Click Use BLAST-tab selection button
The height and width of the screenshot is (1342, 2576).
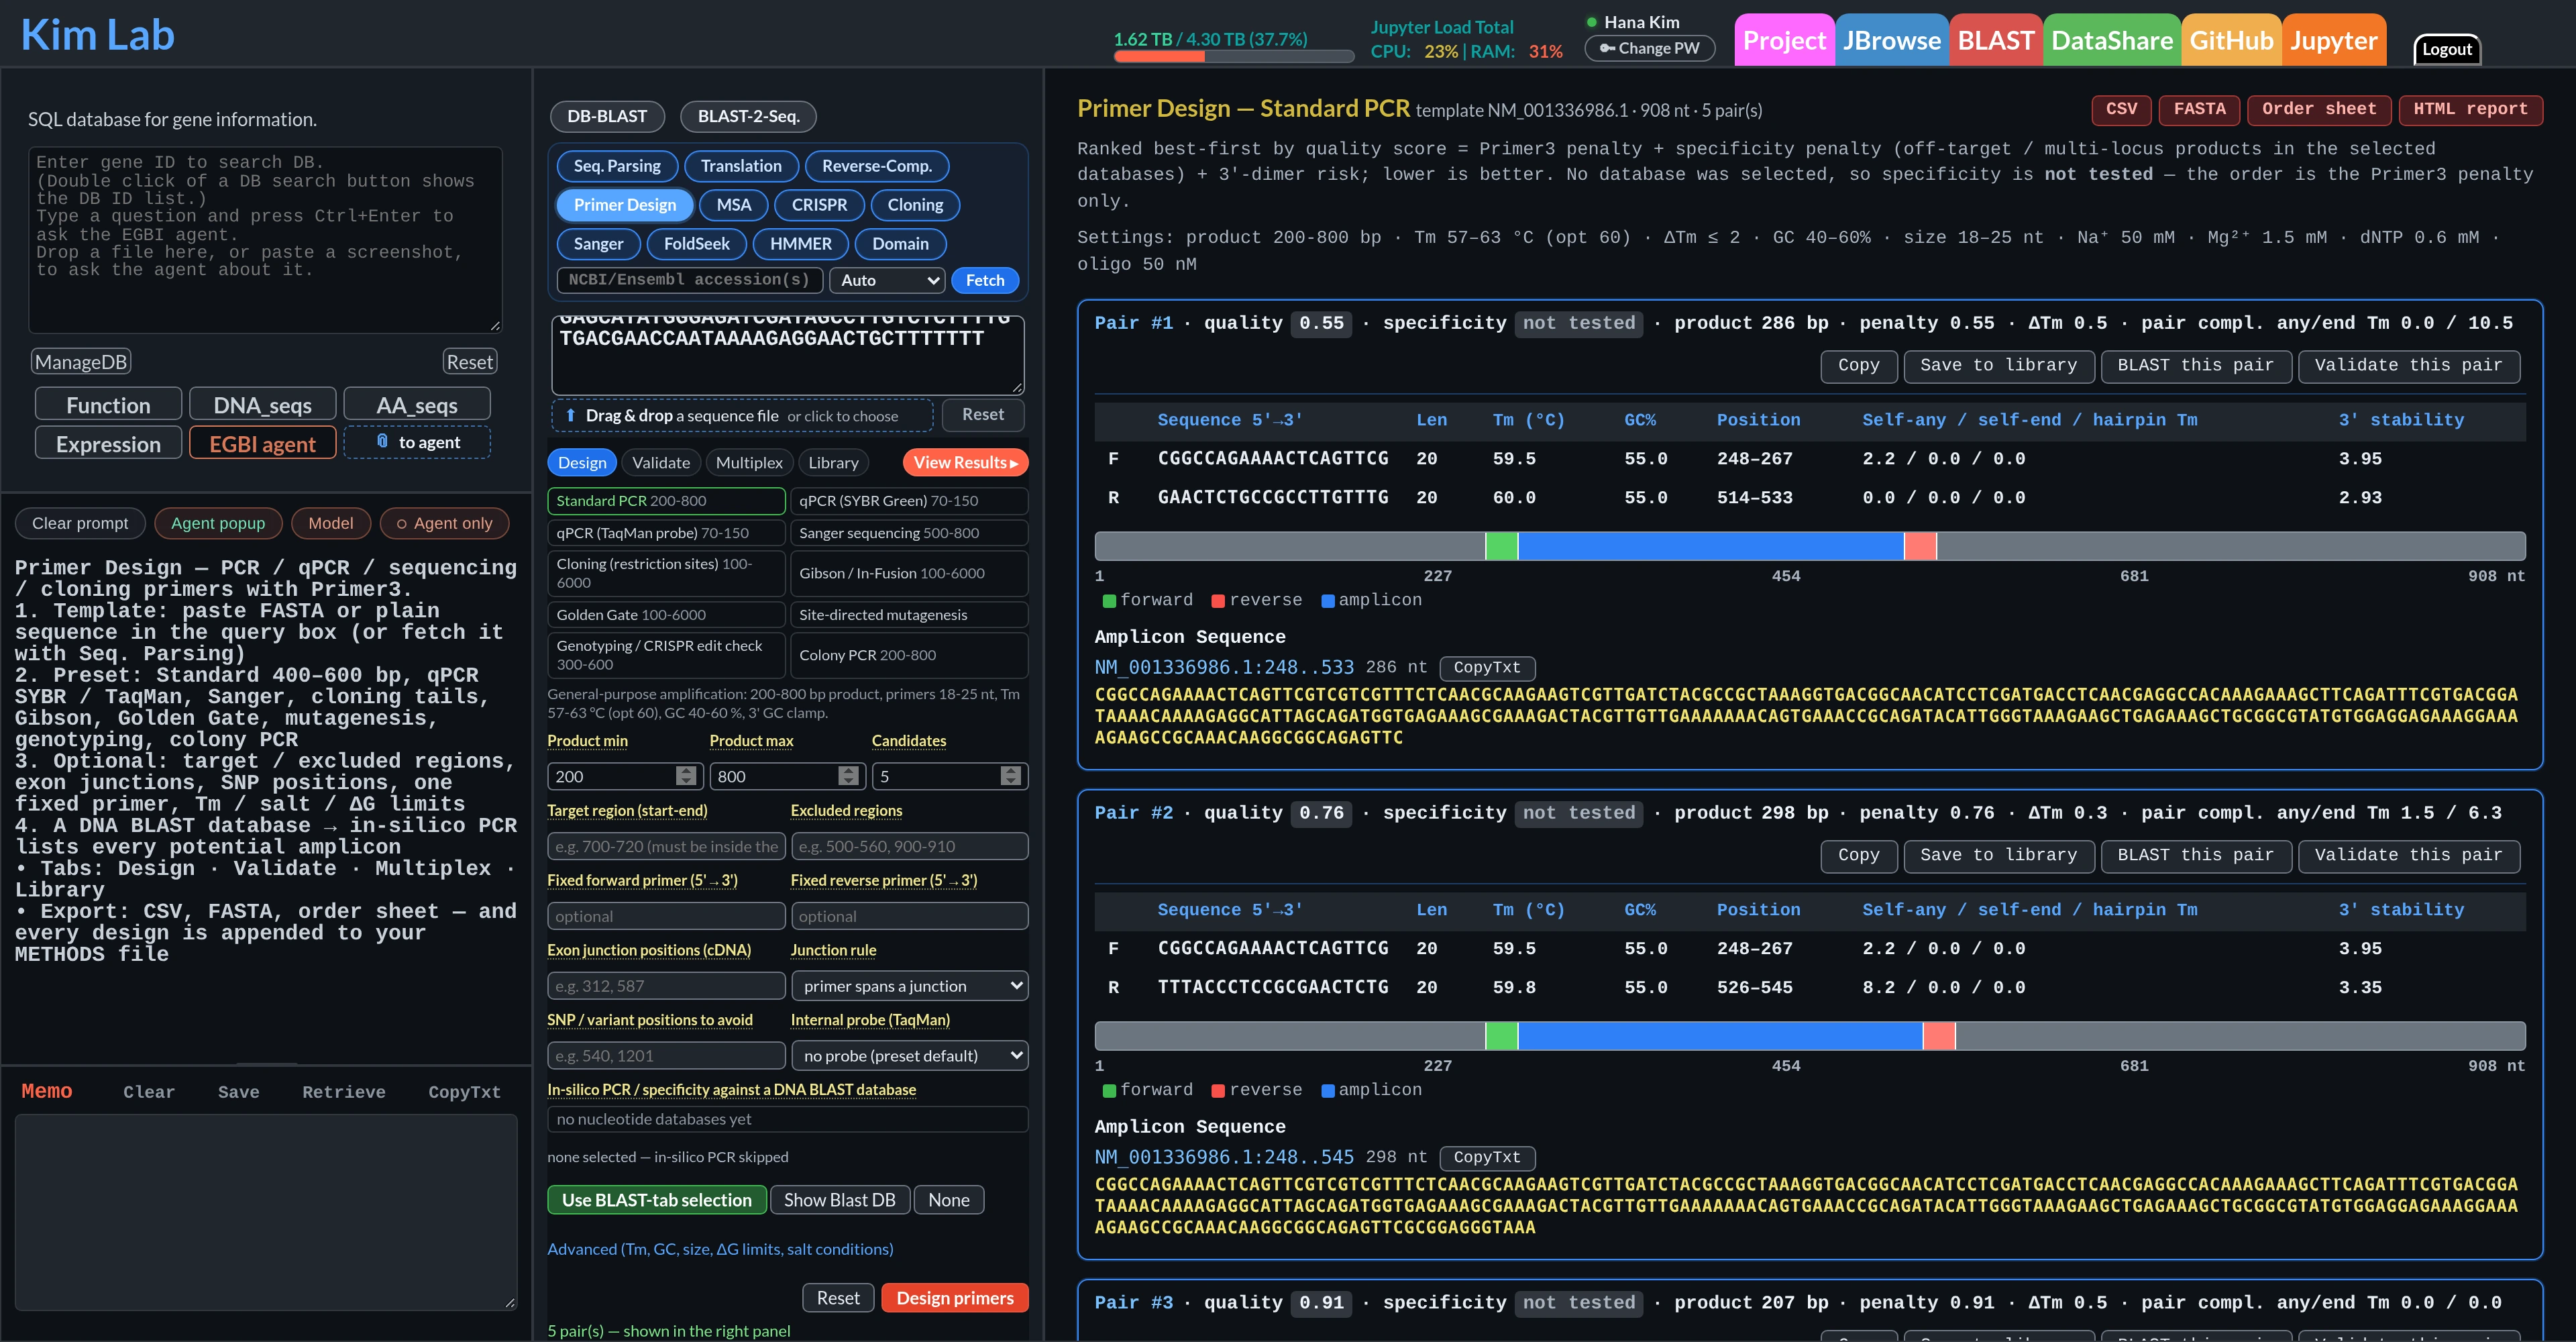click(x=657, y=1199)
